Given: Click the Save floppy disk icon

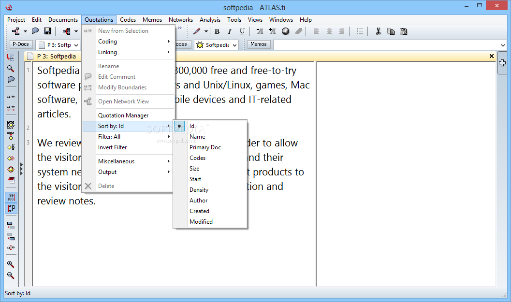Looking at the screenshot, I should coord(47,31).
